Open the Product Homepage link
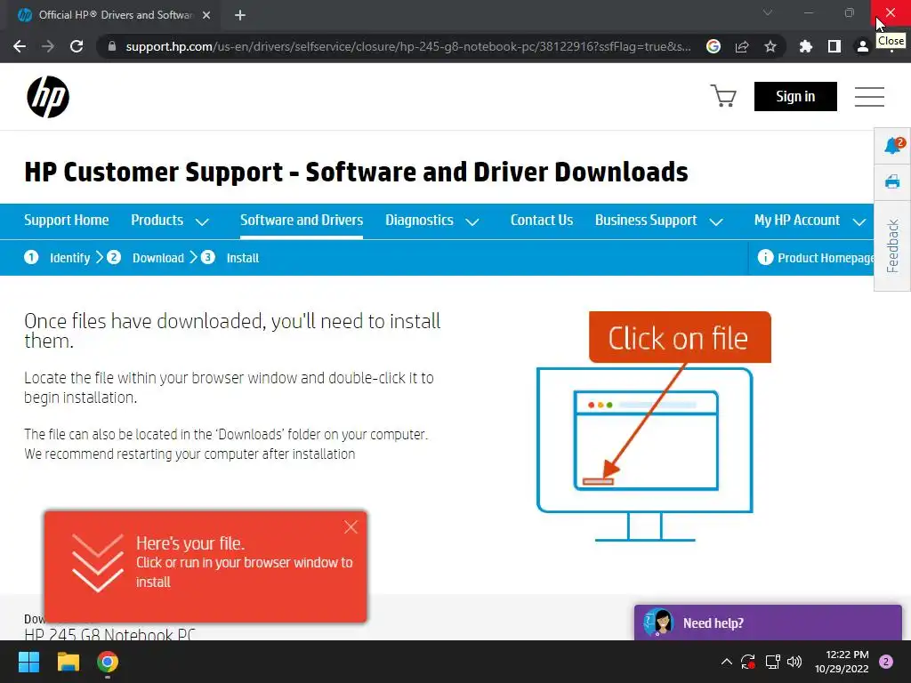The height and width of the screenshot is (683, 911). point(825,258)
